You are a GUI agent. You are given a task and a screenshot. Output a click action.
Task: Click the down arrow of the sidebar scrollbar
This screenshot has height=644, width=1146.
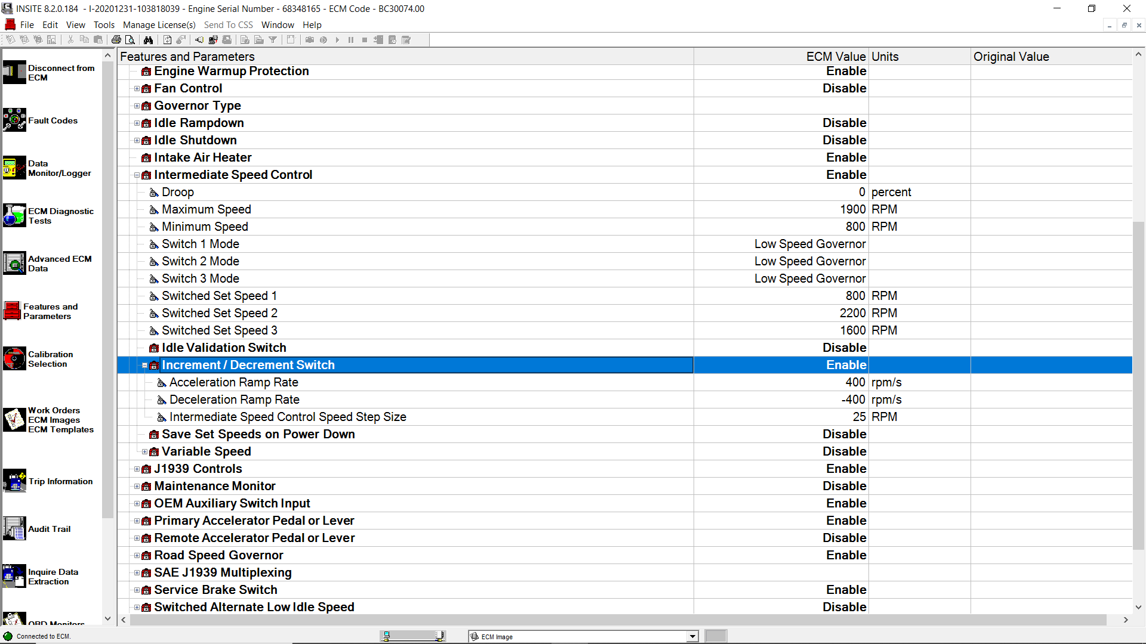pyautogui.click(x=108, y=619)
